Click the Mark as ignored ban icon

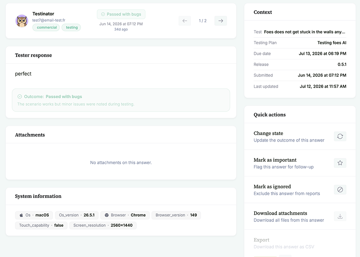340,190
